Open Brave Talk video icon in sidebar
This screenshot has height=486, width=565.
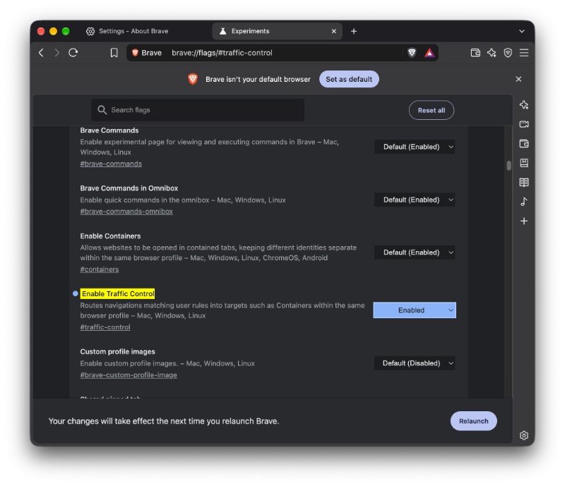coord(524,124)
